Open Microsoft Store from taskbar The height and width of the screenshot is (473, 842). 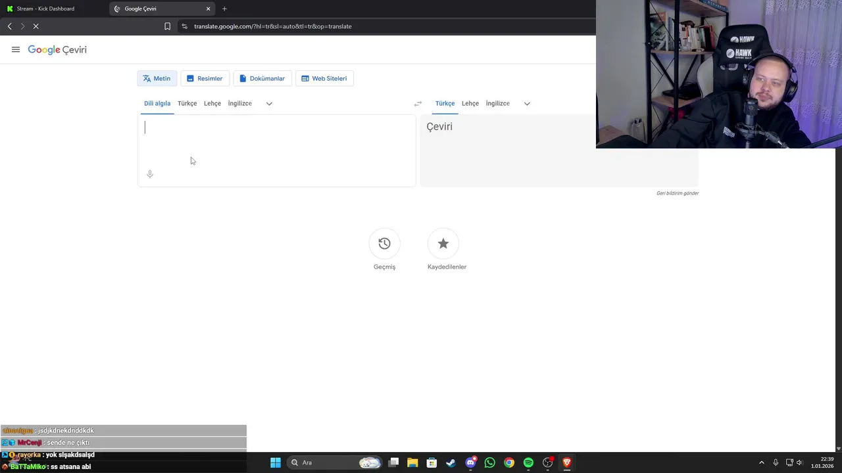coord(432,462)
